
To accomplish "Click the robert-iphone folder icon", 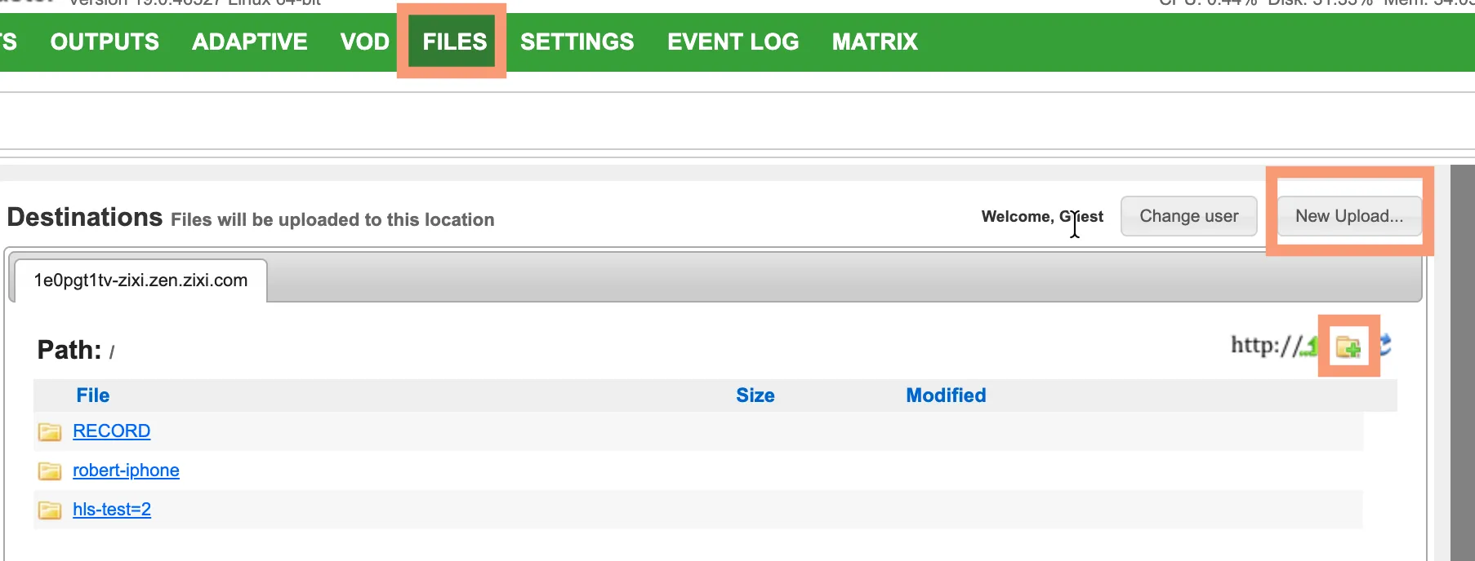I will [50, 470].
